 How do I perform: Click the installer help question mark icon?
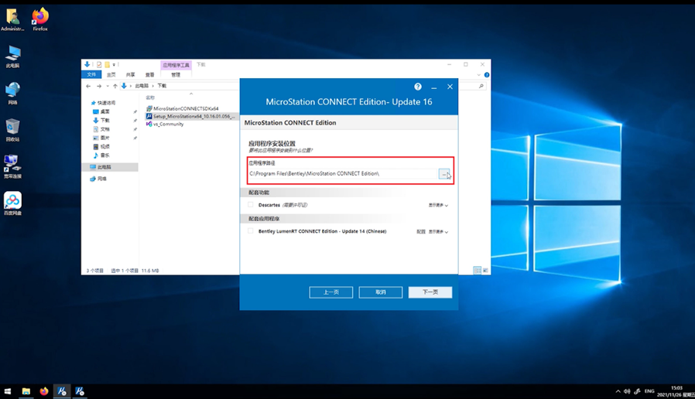417,87
